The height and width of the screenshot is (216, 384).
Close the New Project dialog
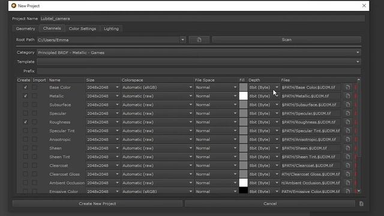click(364, 5)
